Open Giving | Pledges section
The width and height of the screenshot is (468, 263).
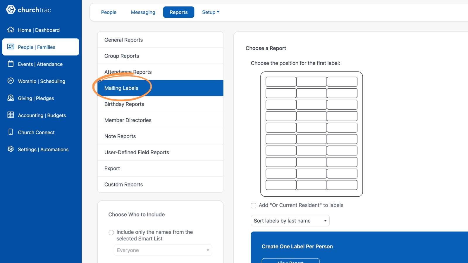pyautogui.click(x=41, y=98)
